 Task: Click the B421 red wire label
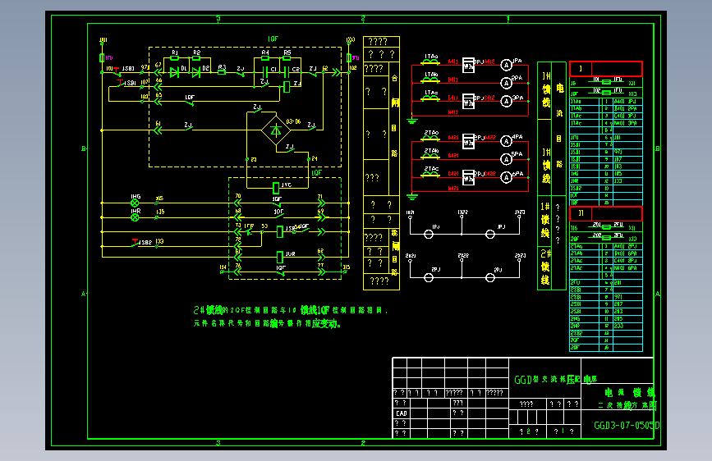(x=452, y=156)
